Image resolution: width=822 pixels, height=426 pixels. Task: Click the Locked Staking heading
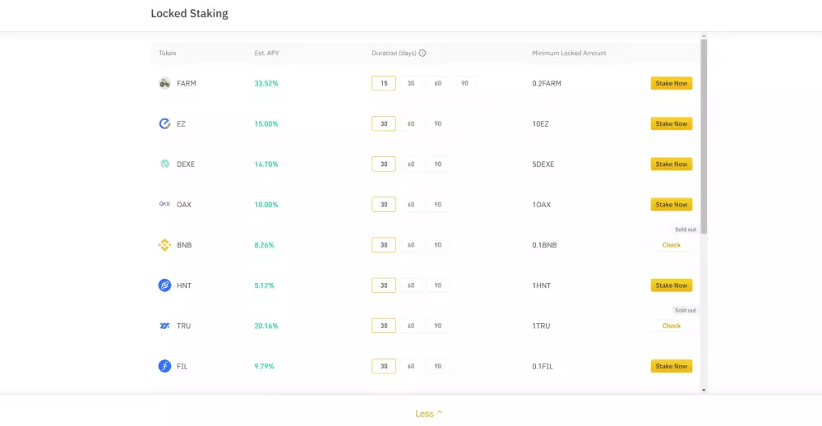click(x=189, y=14)
